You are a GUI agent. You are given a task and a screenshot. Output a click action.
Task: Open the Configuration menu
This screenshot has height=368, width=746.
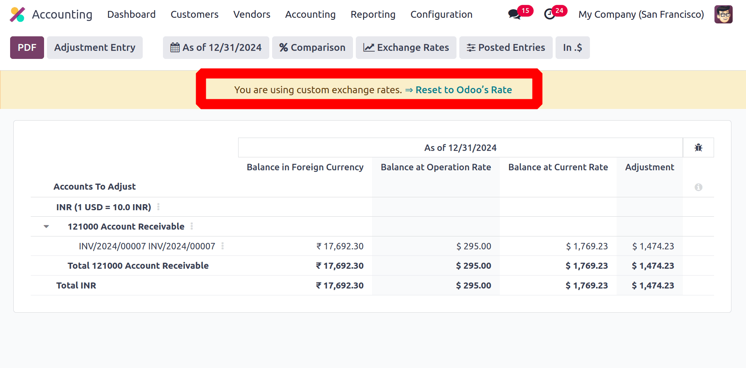click(442, 15)
